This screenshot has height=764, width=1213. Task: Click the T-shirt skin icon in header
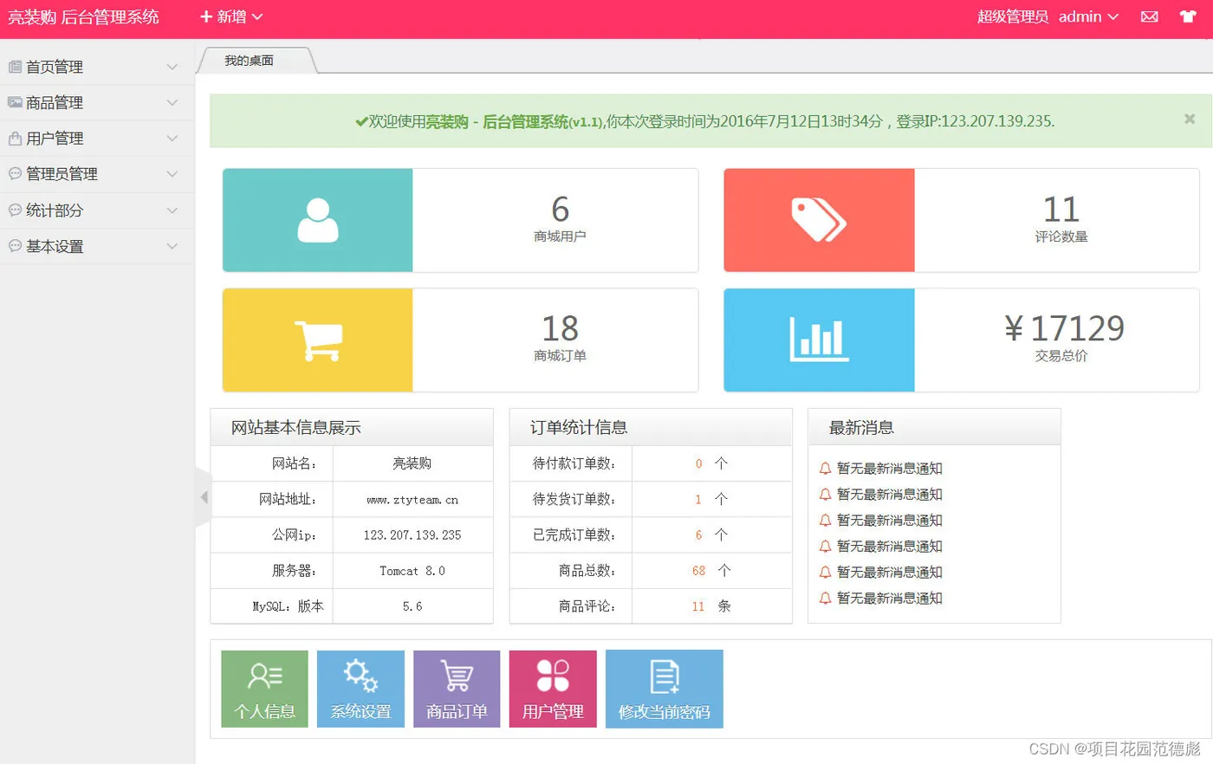coord(1188,16)
